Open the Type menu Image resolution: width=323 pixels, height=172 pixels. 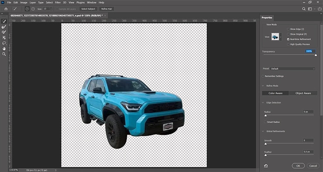coord(41,3)
